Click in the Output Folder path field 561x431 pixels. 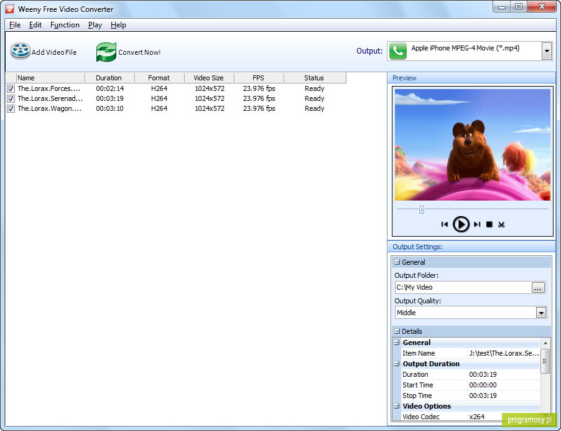(463, 287)
